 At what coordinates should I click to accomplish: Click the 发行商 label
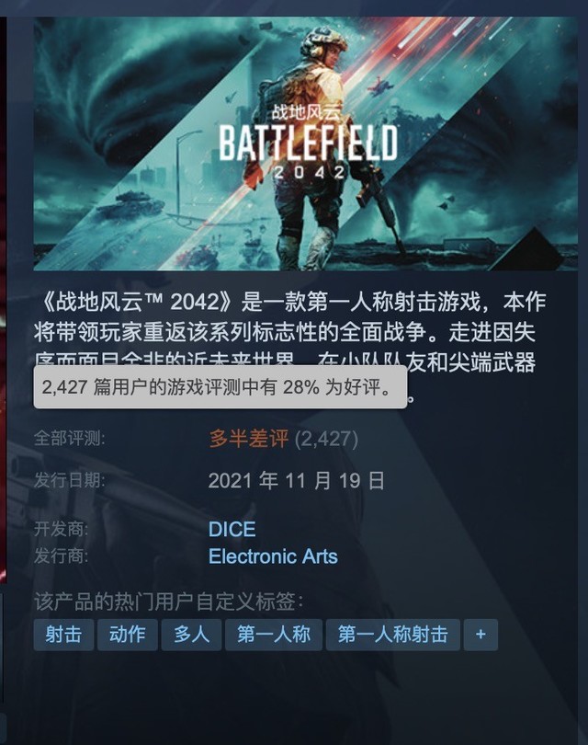click(x=62, y=556)
